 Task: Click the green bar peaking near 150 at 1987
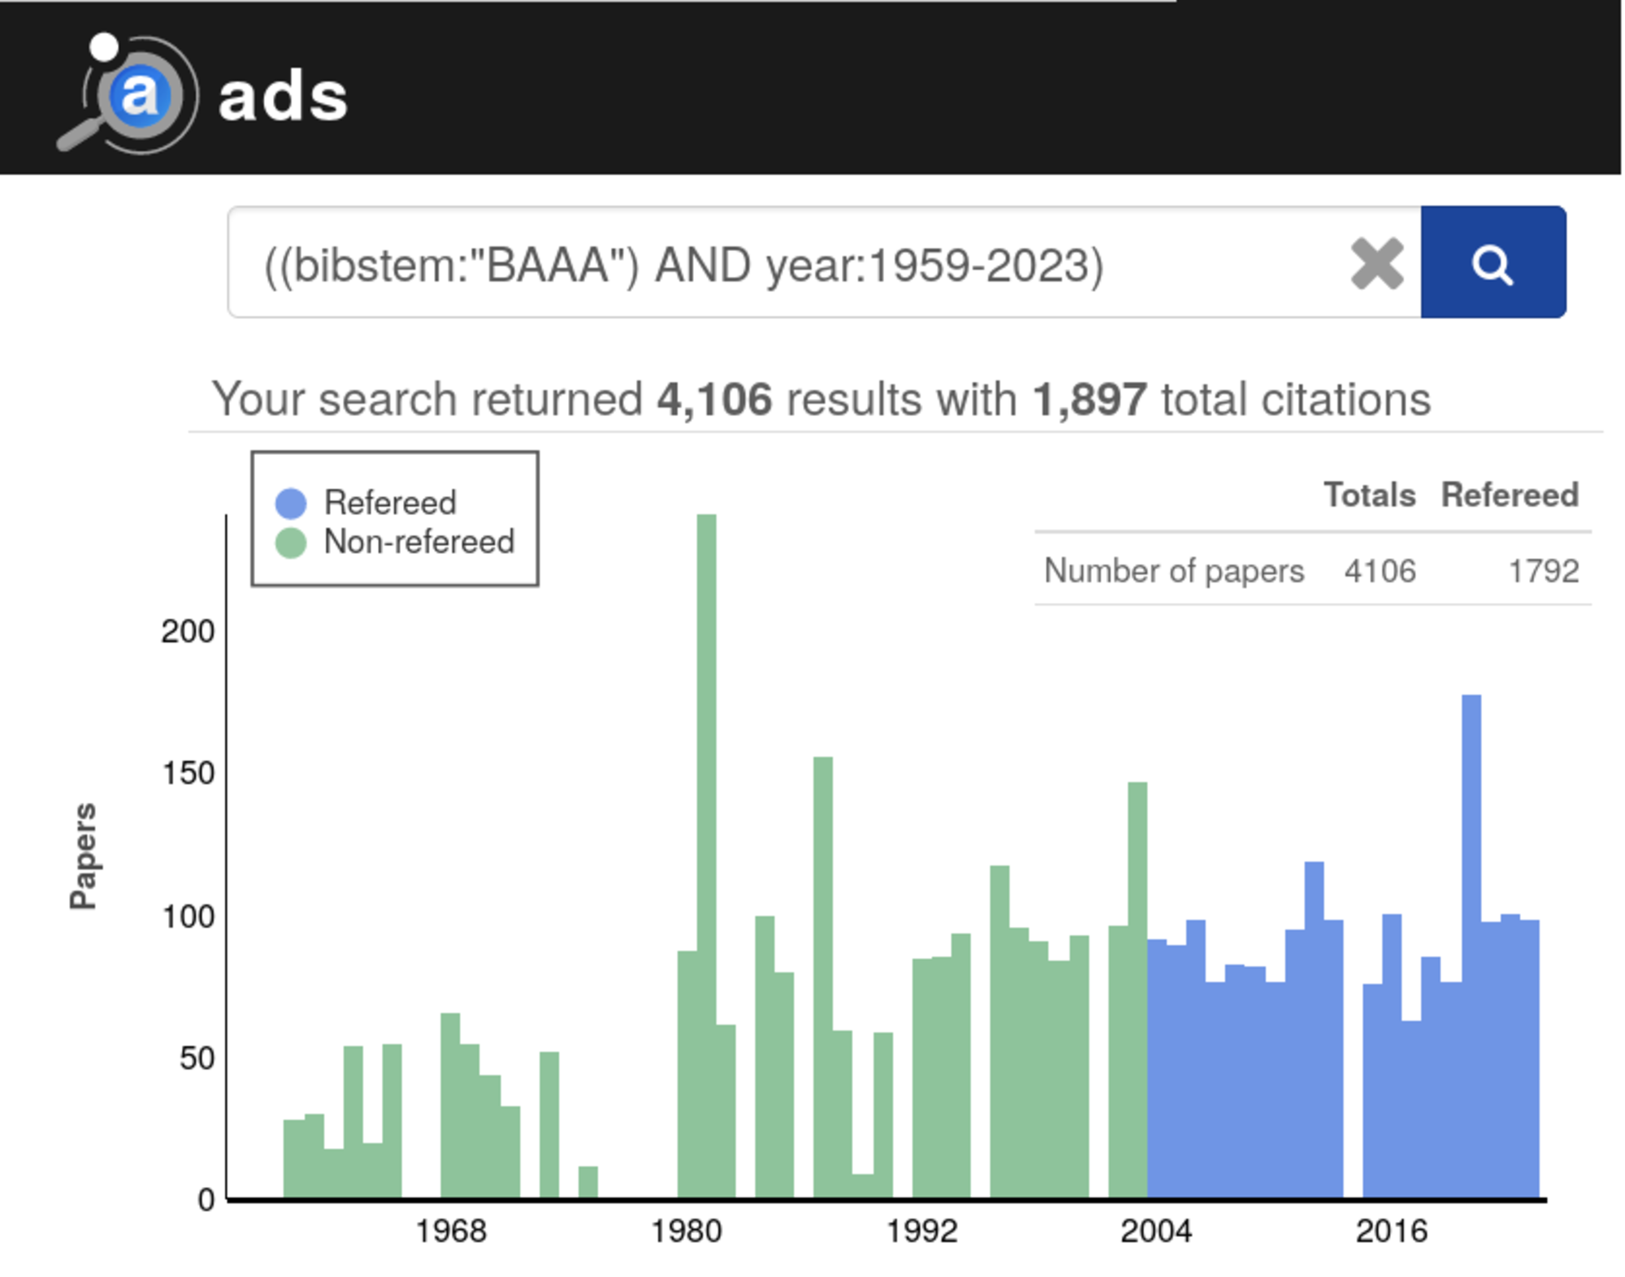[x=823, y=977]
